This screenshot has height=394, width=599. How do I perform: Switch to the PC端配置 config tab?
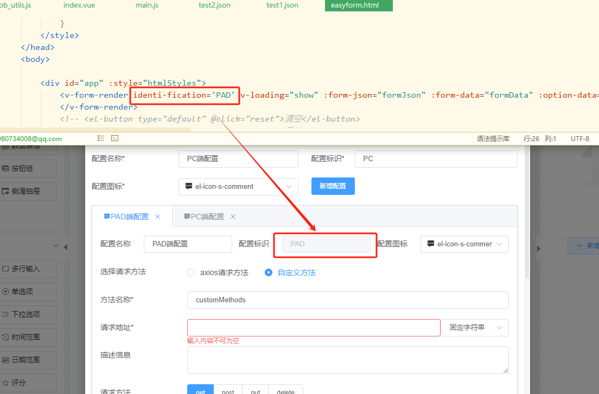(x=203, y=216)
